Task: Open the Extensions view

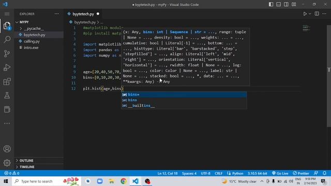Action: 7,82
